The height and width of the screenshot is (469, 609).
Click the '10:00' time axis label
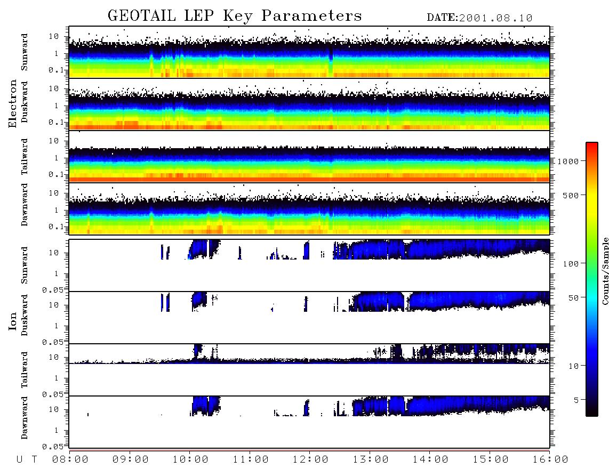(x=191, y=459)
